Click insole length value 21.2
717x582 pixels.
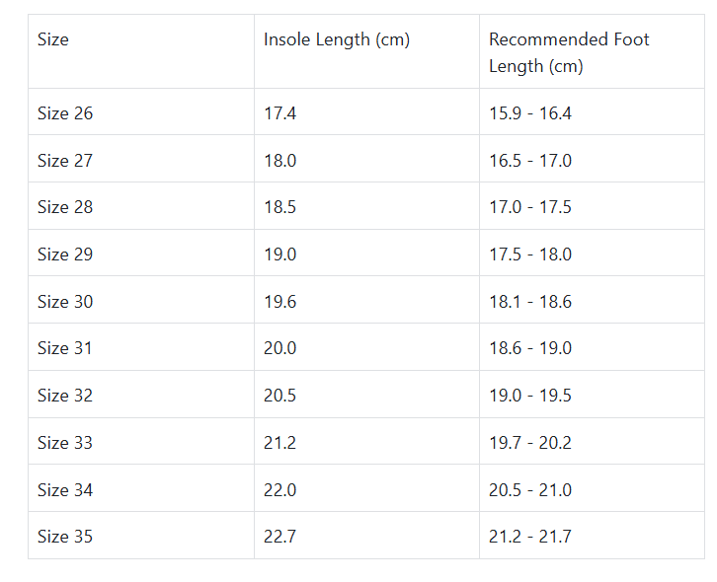pyautogui.click(x=279, y=443)
